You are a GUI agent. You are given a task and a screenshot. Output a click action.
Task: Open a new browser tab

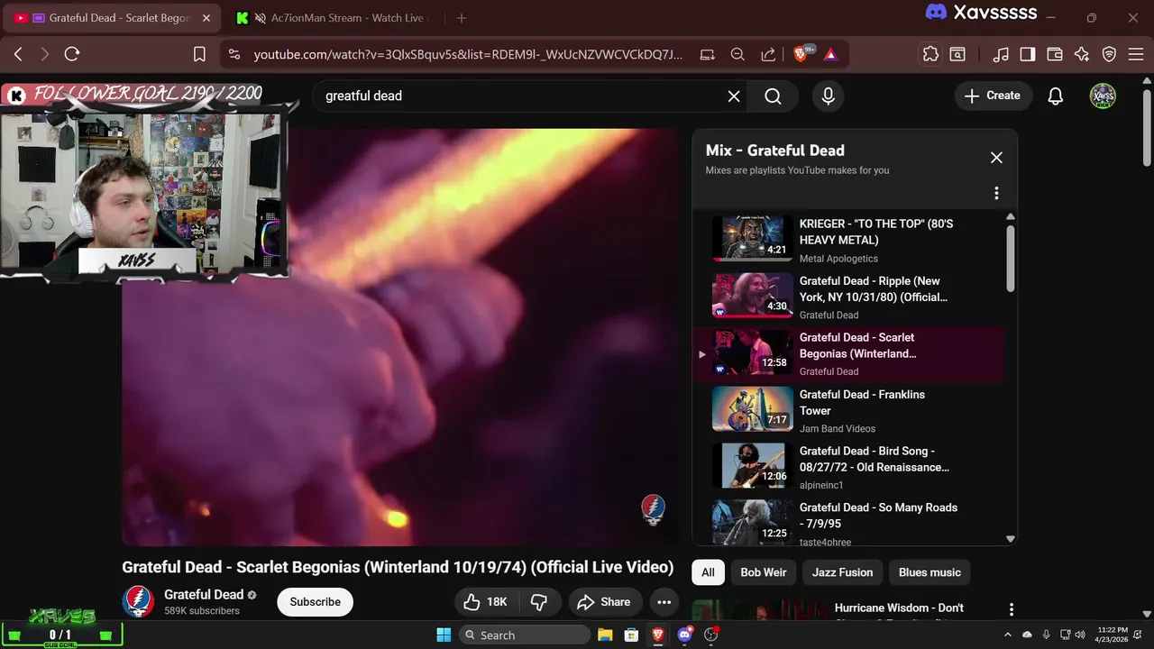462,18
